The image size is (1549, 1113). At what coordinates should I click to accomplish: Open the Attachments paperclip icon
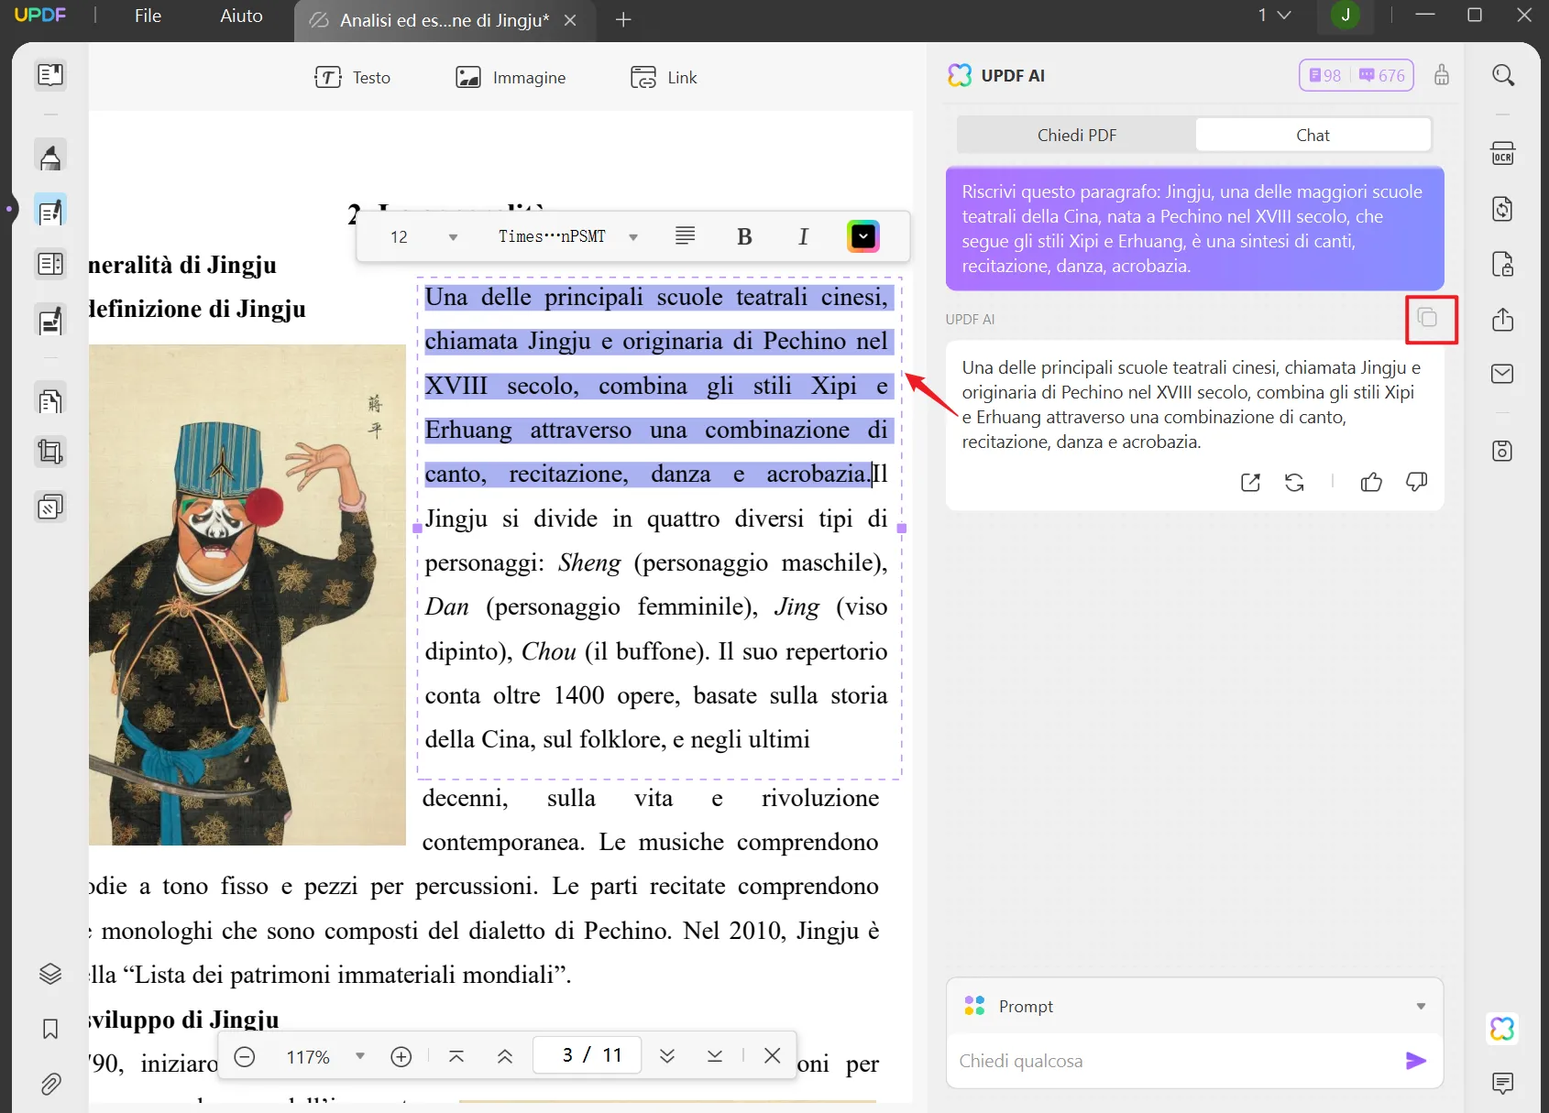tap(50, 1085)
